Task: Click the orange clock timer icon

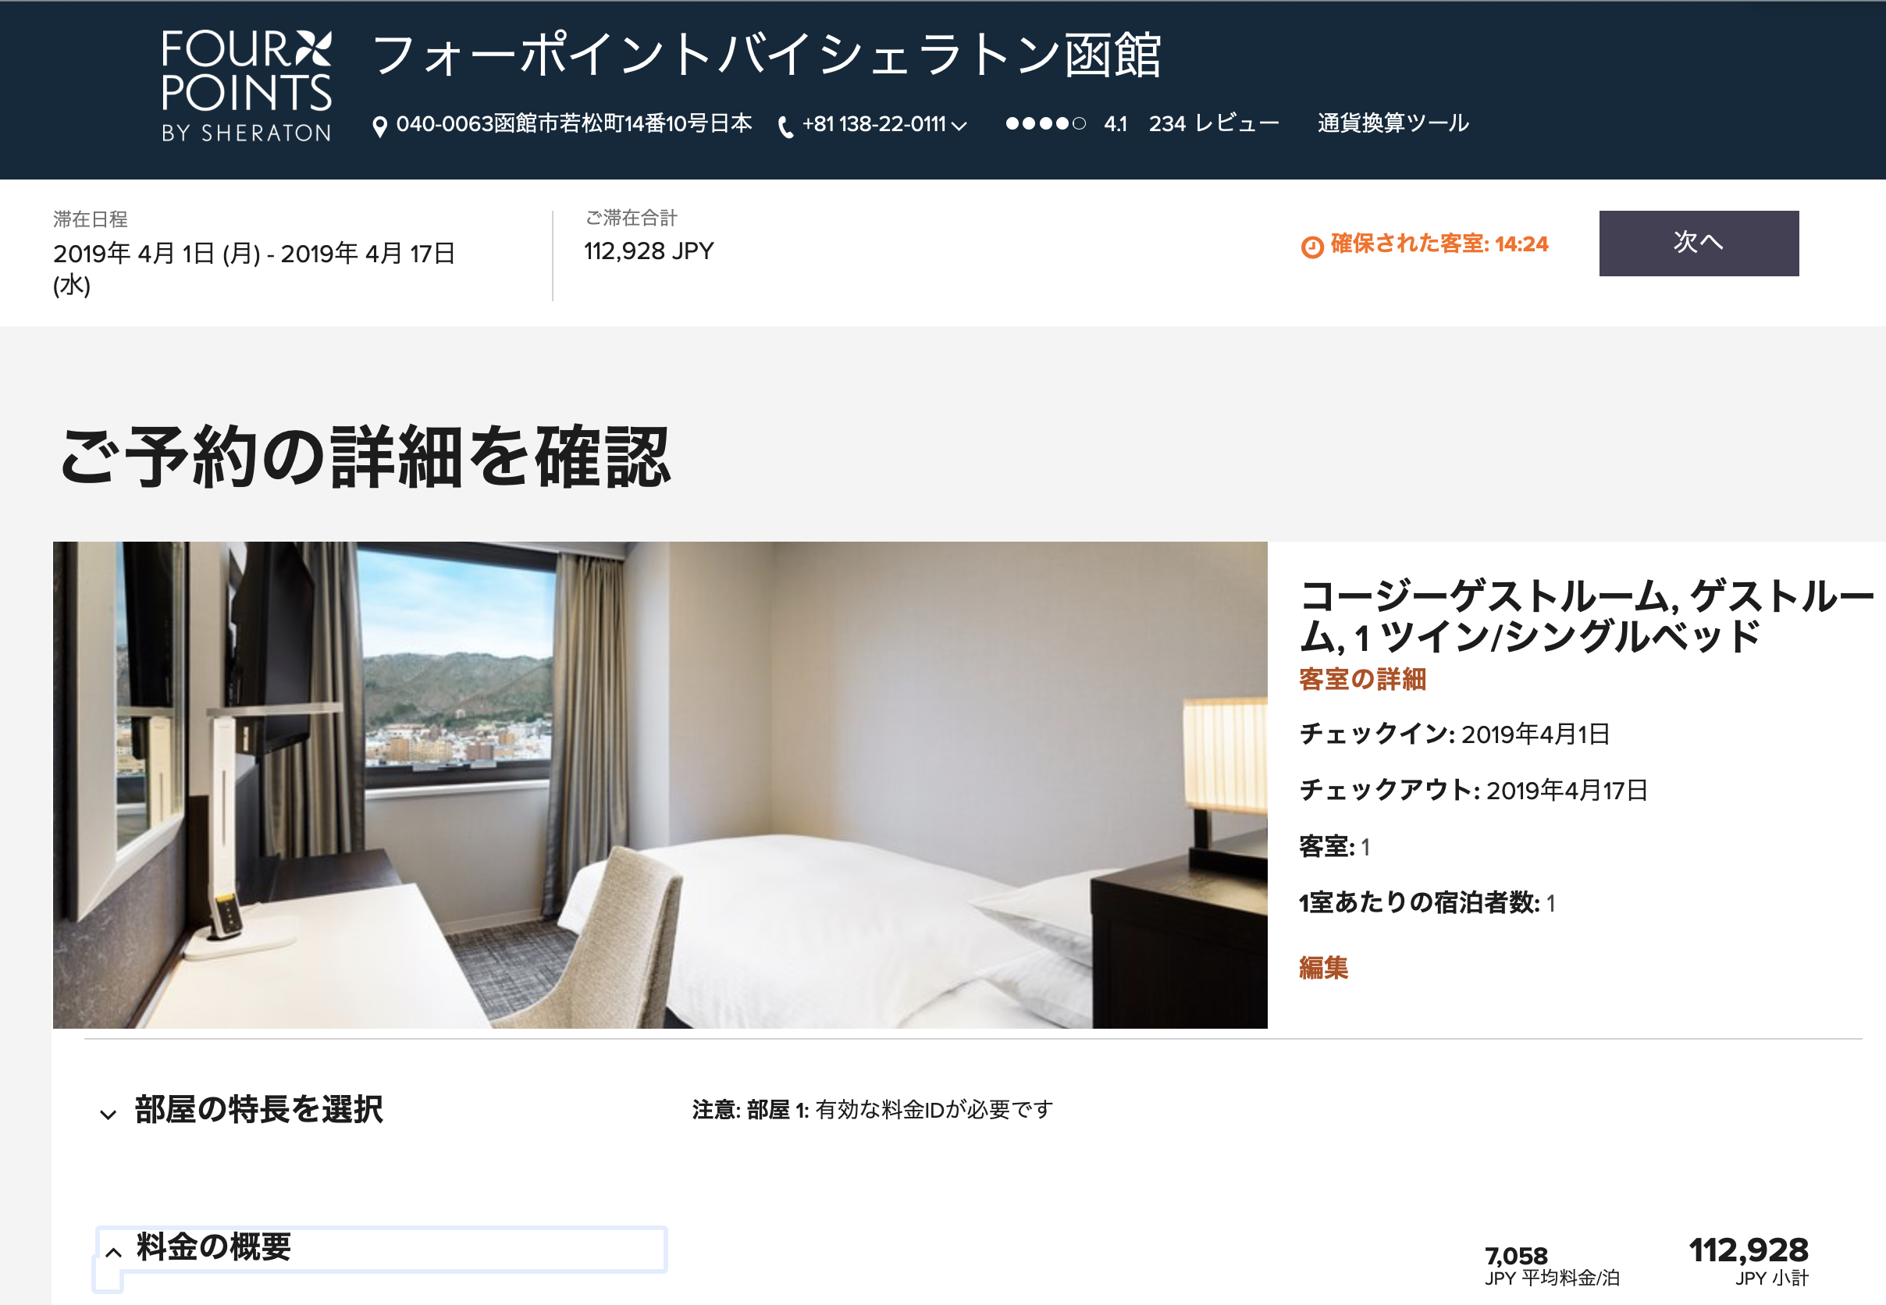Action: (x=1312, y=246)
